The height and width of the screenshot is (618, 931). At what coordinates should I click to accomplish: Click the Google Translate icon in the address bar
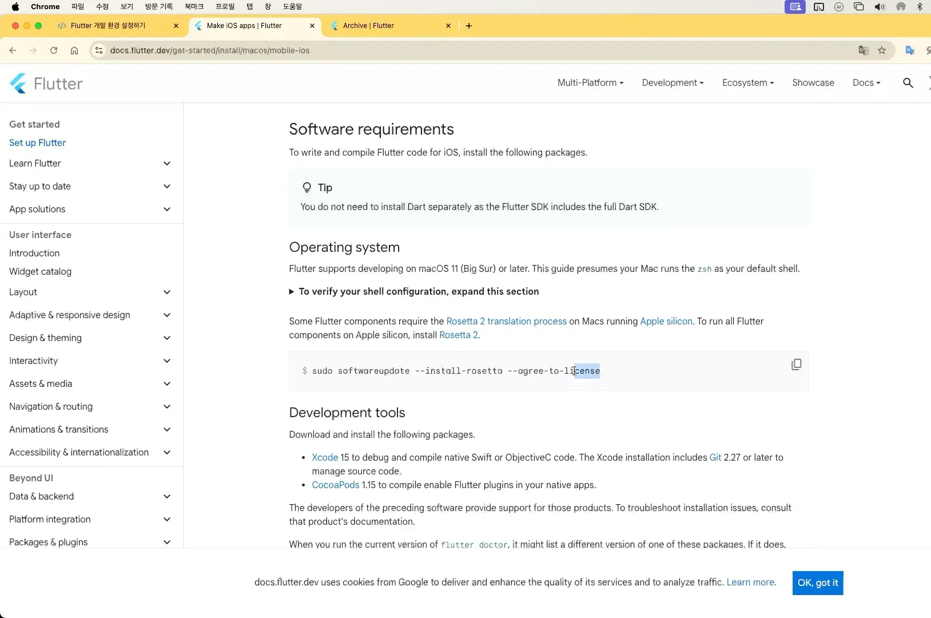pos(864,50)
